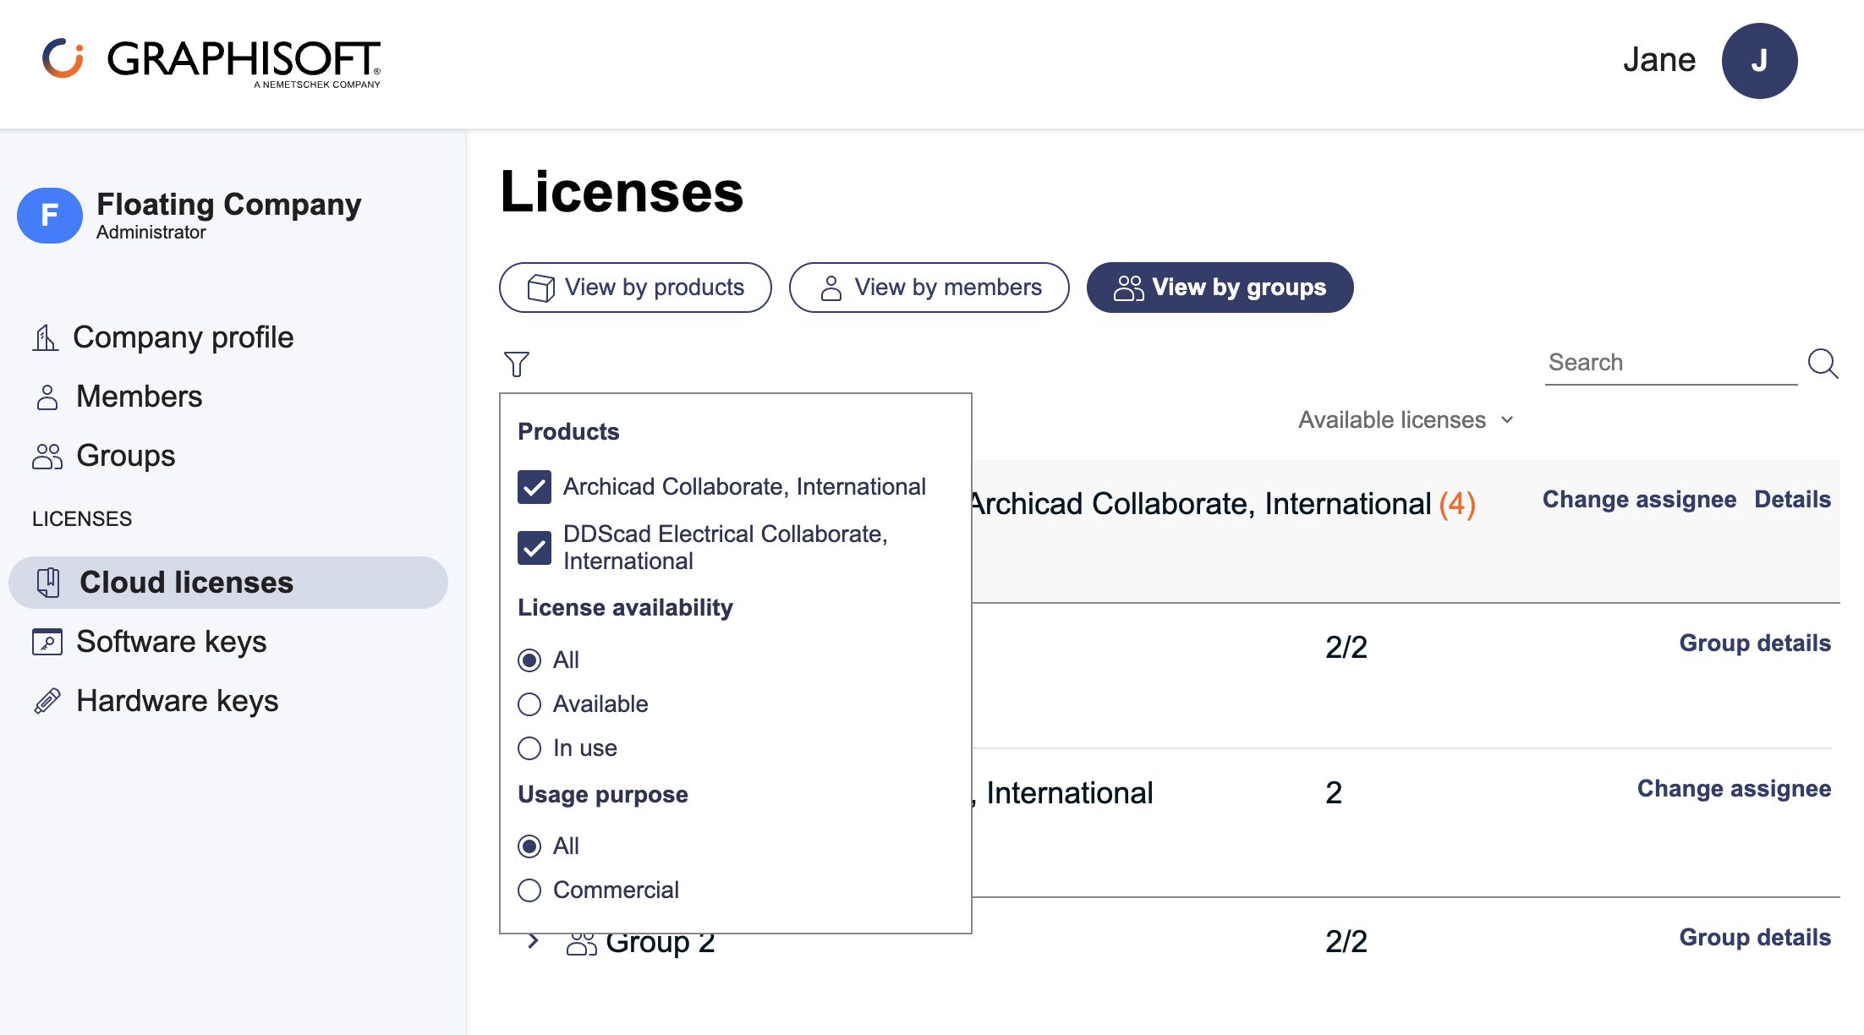Click the Archicad Collaborate, International (4) title
This screenshot has width=1864, height=1035.
(1225, 504)
